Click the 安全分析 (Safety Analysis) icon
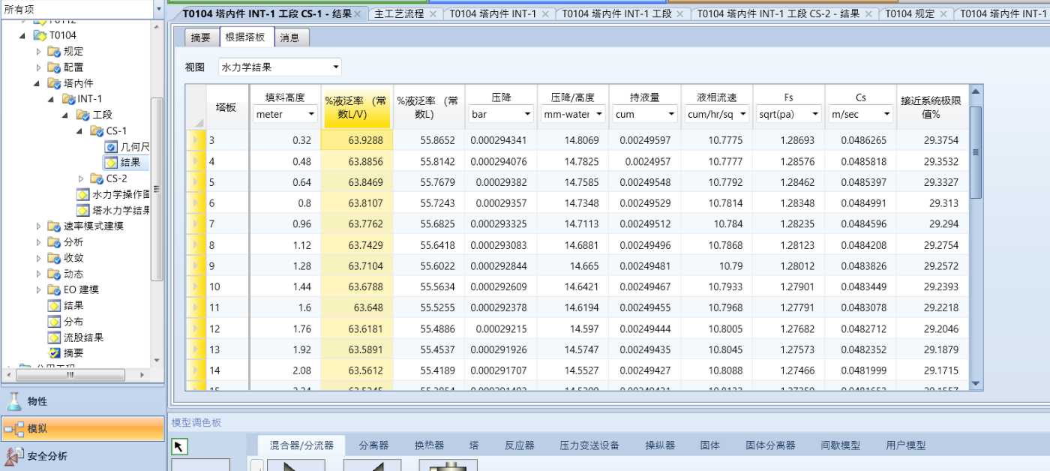Screen dimensions: 1050x471 pos(13,455)
